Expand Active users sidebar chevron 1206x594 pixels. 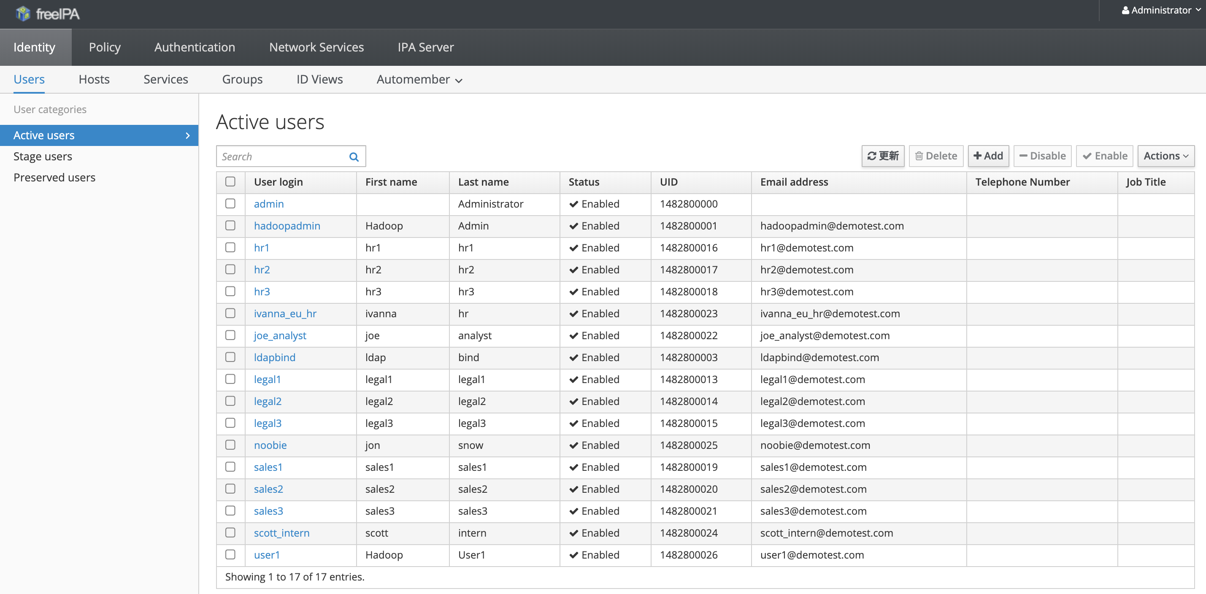(x=188, y=135)
